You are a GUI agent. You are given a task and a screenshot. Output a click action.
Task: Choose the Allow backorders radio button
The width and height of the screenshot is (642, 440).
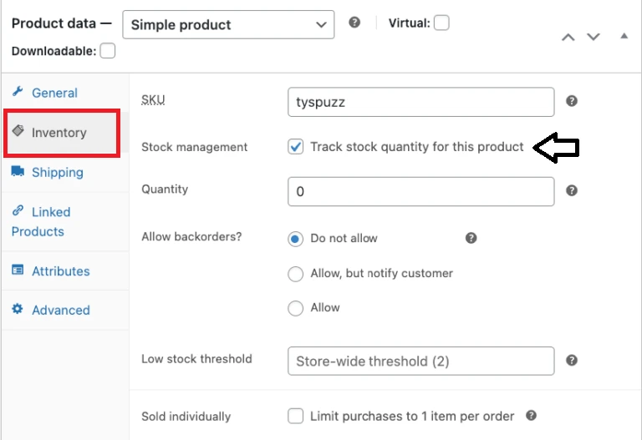tap(295, 308)
